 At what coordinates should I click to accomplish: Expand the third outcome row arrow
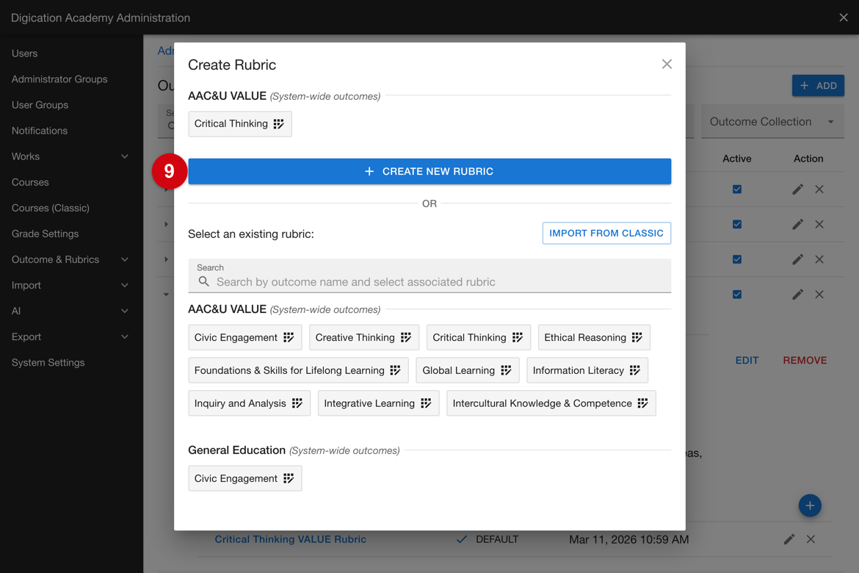tap(166, 259)
